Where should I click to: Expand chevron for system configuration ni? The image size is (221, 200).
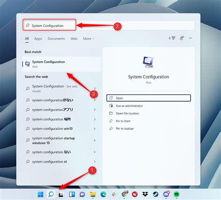(x=95, y=162)
